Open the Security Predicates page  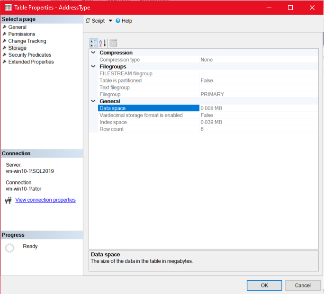(x=30, y=55)
